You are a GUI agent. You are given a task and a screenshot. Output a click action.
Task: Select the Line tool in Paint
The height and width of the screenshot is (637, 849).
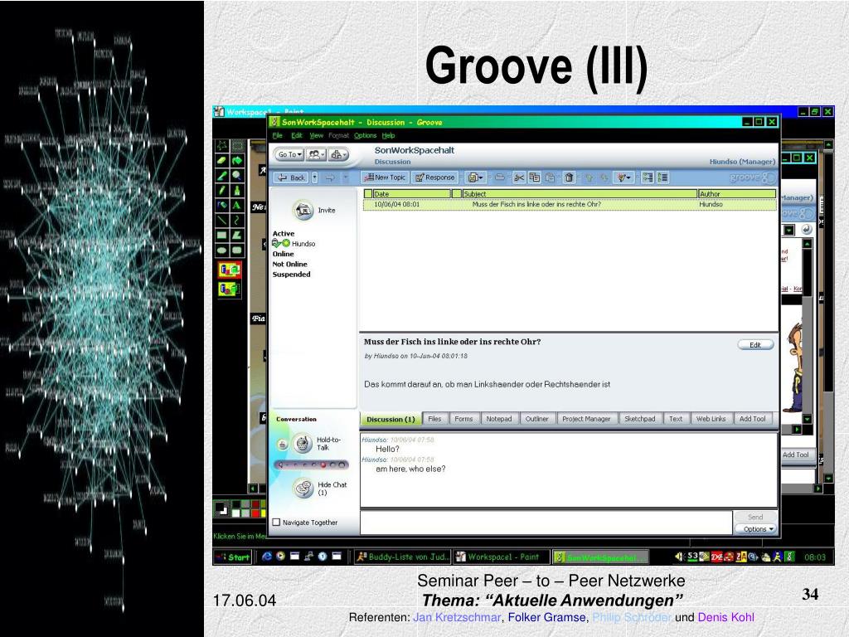pyautogui.click(x=222, y=220)
